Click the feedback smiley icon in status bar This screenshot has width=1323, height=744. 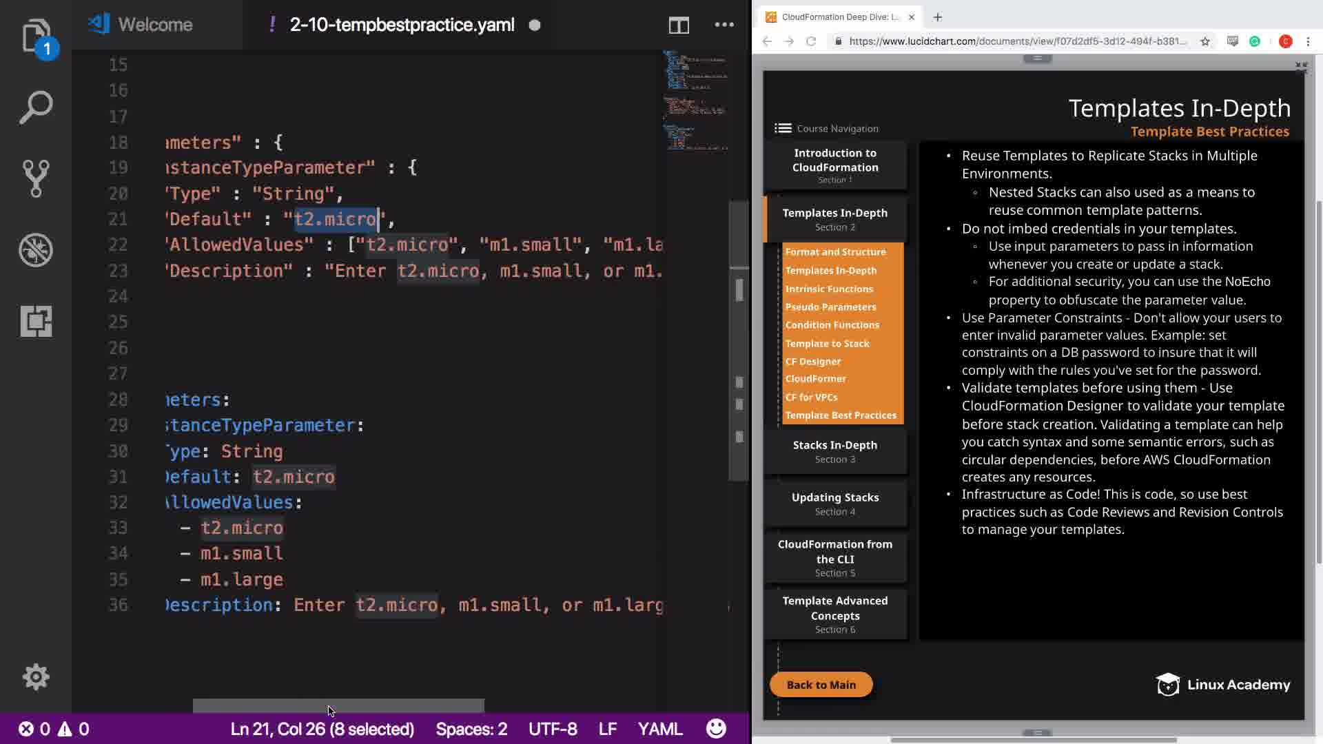click(x=716, y=729)
